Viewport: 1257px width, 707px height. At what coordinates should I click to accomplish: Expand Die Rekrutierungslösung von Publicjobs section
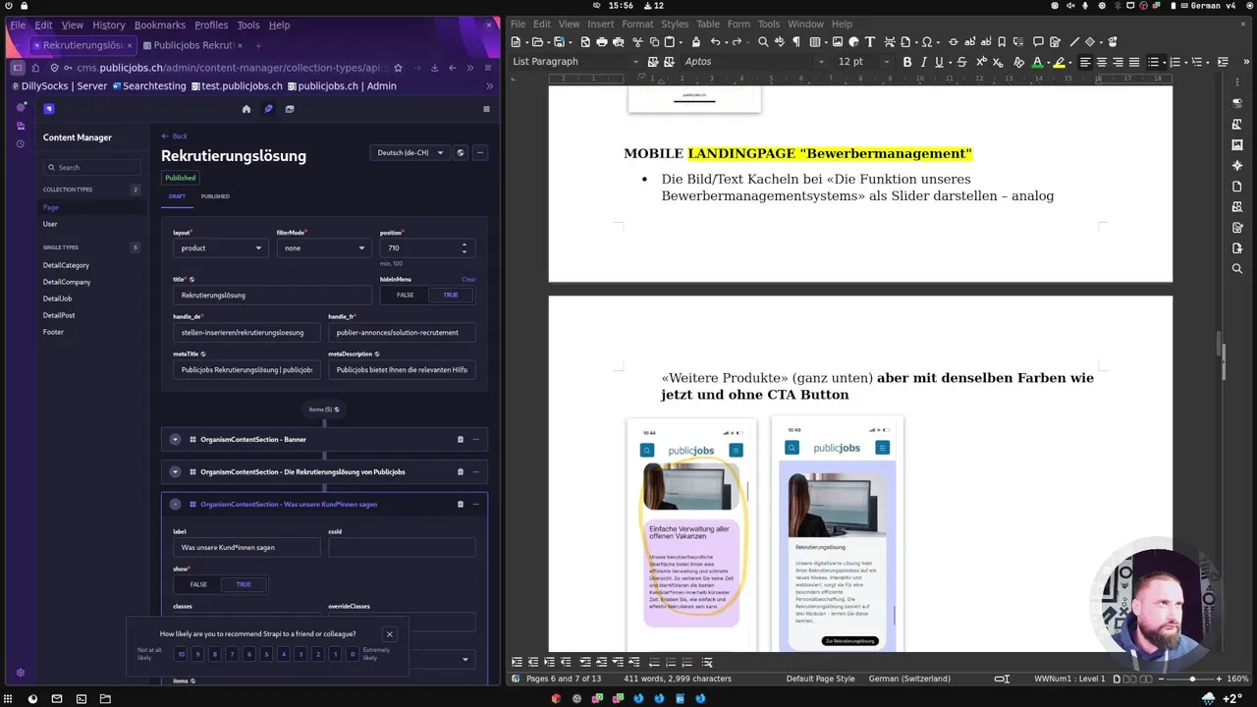[175, 472]
